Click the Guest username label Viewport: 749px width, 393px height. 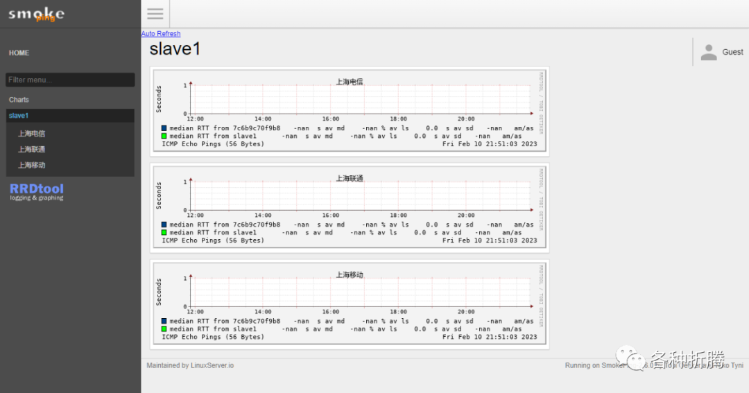[x=732, y=52]
